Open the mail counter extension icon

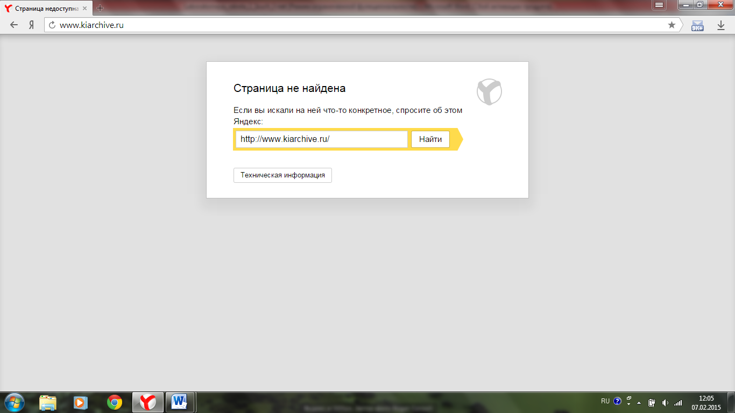click(697, 25)
